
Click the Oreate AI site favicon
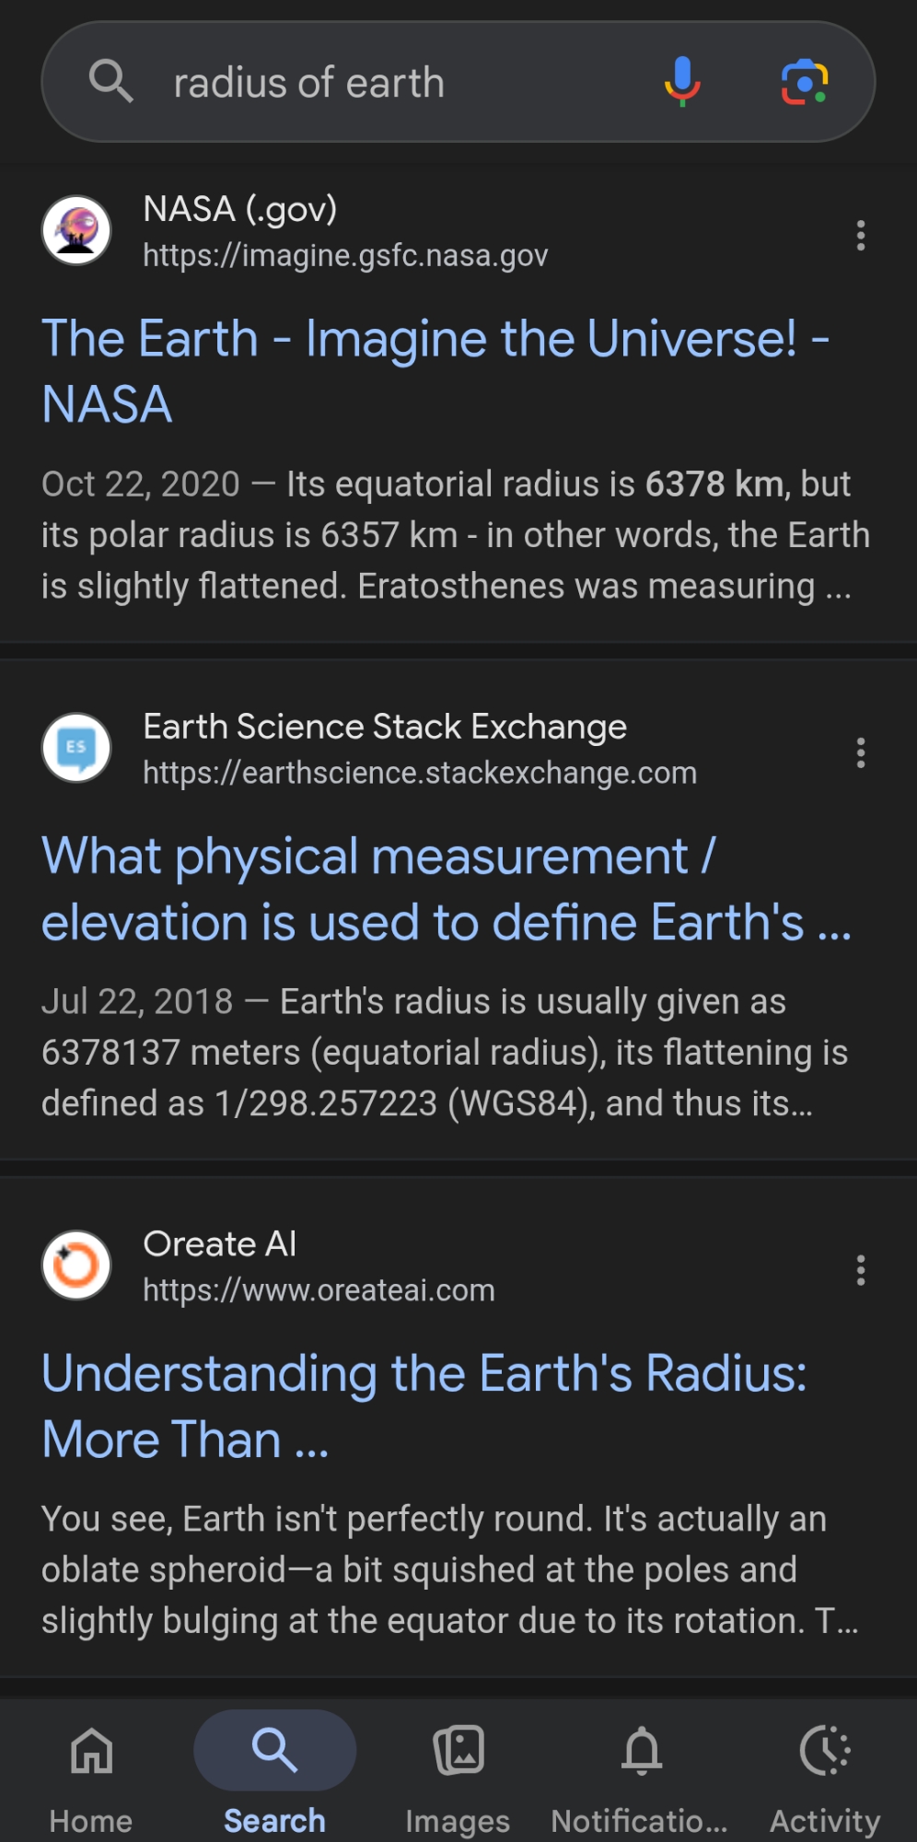(x=76, y=1265)
